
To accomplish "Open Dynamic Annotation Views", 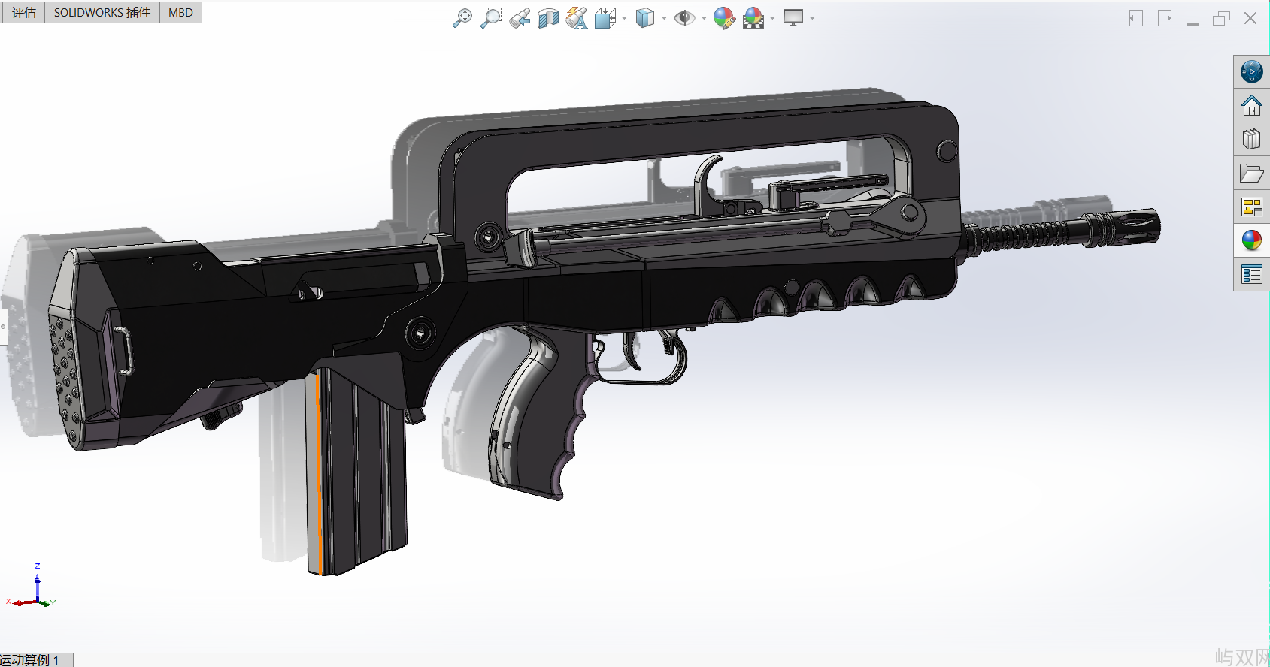I will [577, 18].
